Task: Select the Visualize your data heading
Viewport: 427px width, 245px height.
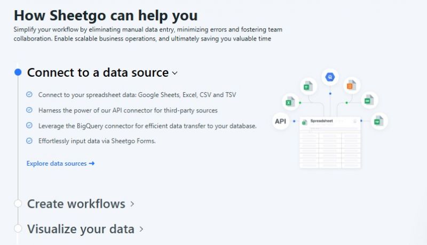Action: pos(81,229)
